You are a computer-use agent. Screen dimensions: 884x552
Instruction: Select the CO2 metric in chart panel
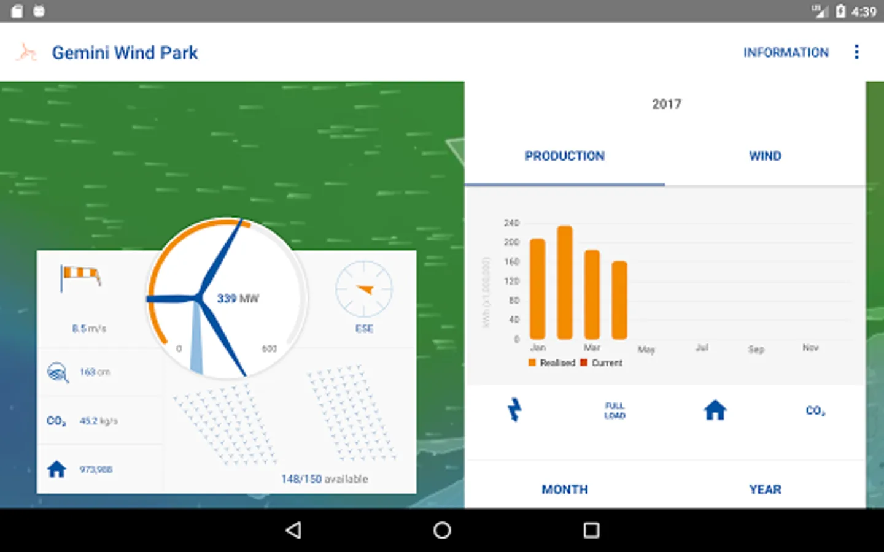[x=815, y=411]
